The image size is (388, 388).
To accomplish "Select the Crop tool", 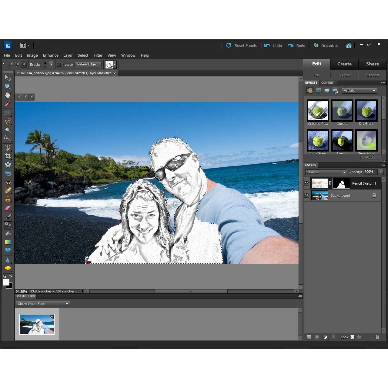I will point(8,156).
